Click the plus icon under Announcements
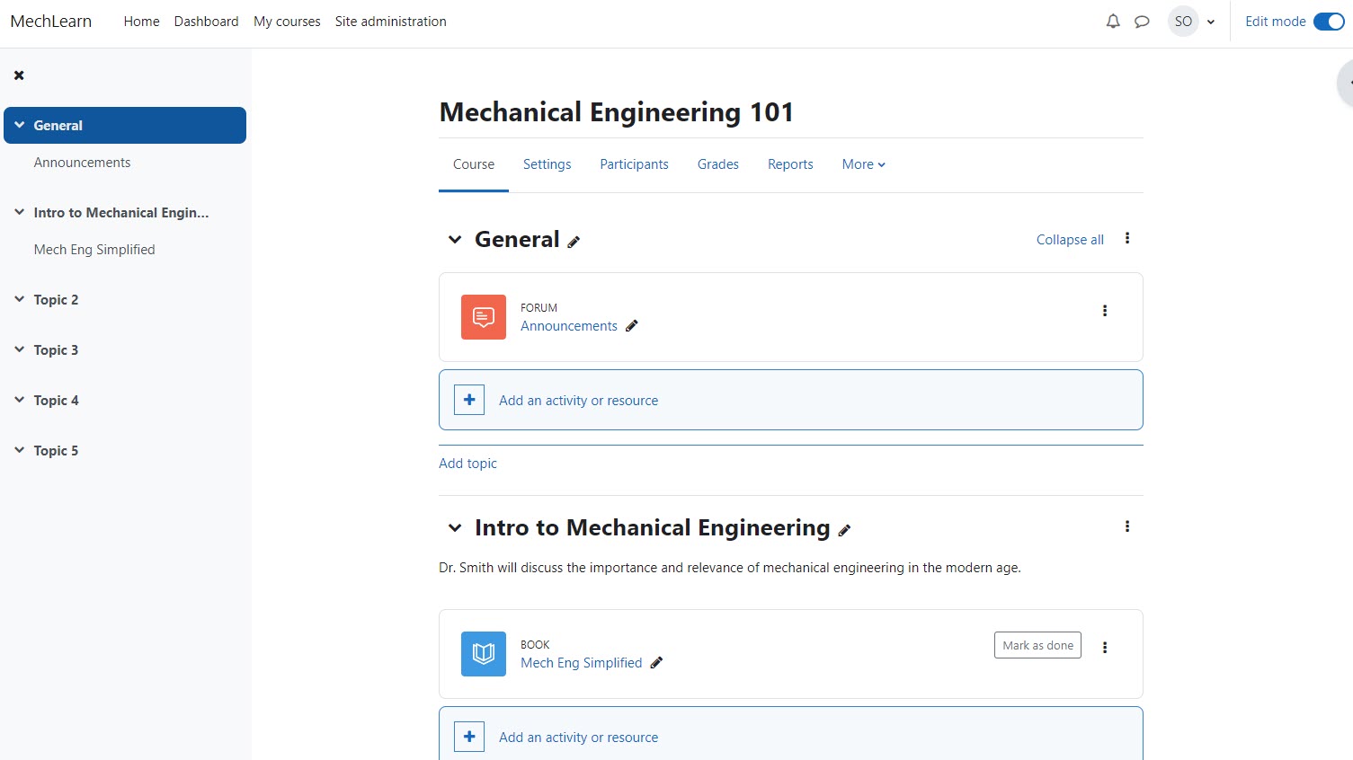This screenshot has height=760, width=1353. [469, 400]
